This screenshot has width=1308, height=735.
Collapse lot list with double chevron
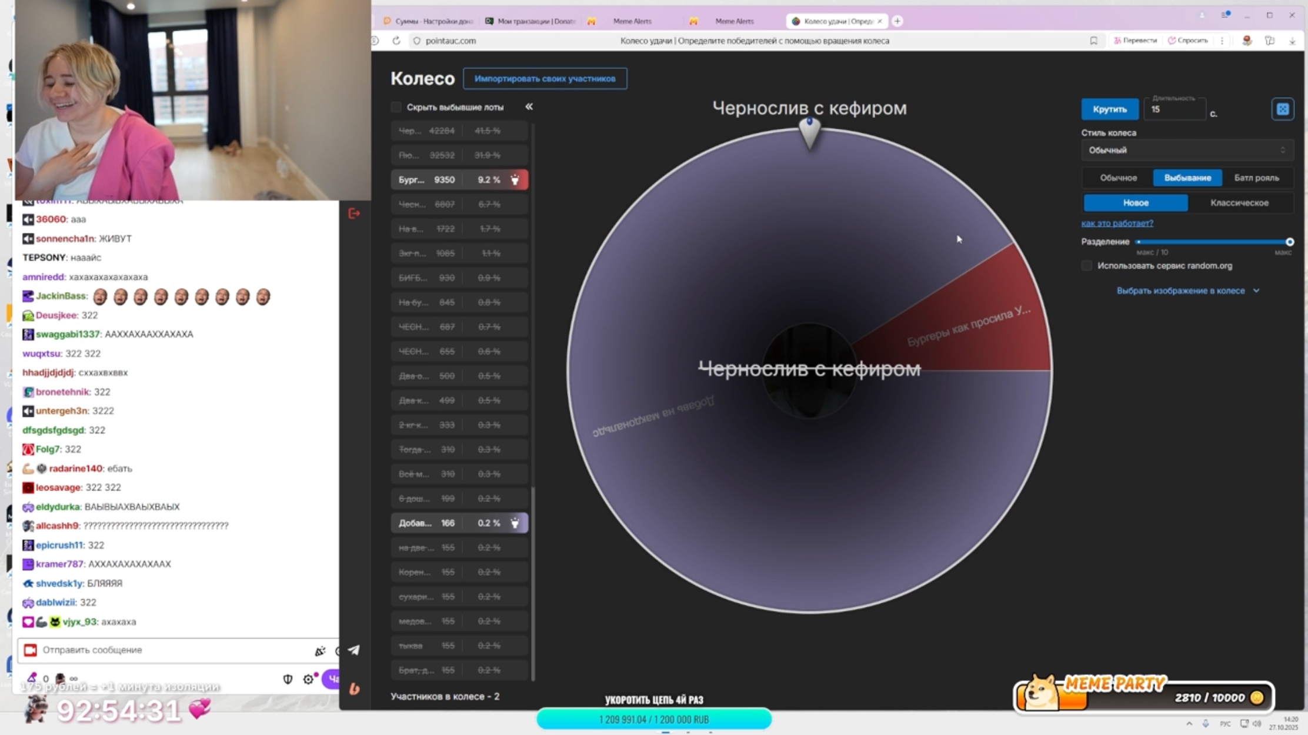pos(529,106)
